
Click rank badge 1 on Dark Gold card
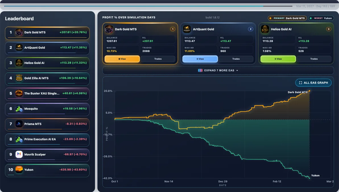tap(173, 29)
